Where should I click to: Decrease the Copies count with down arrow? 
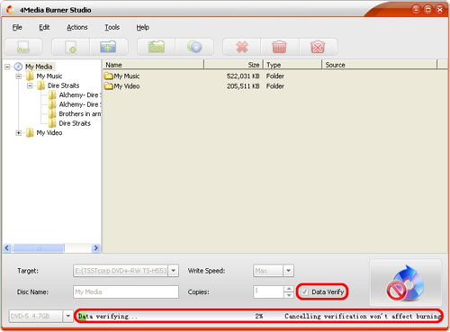289,295
